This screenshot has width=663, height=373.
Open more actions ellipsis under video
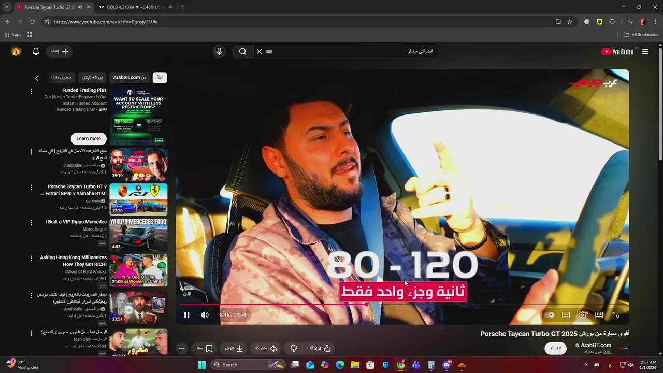[x=182, y=348]
